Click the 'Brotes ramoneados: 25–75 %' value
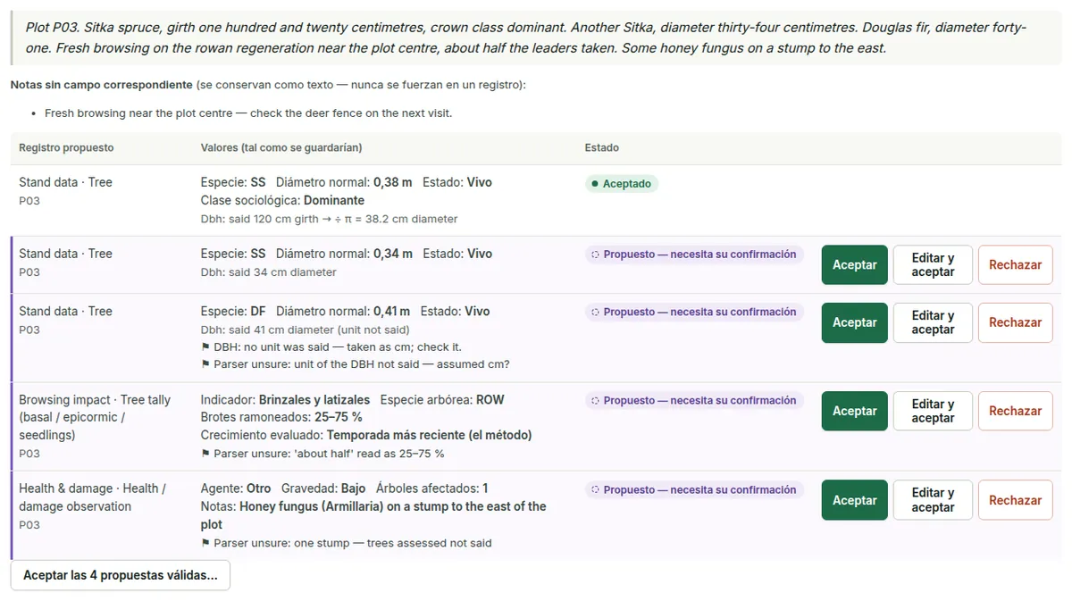Image resolution: width=1072 pixels, height=601 pixels. (x=281, y=418)
